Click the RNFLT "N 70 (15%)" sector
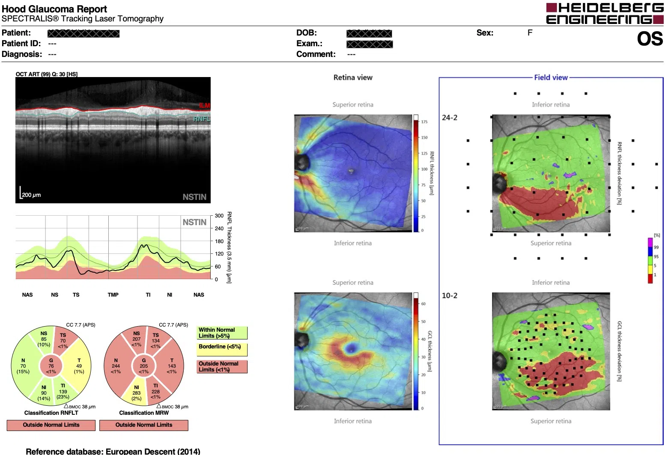Image resolution: width=665 pixels, height=455 pixels. [23, 366]
